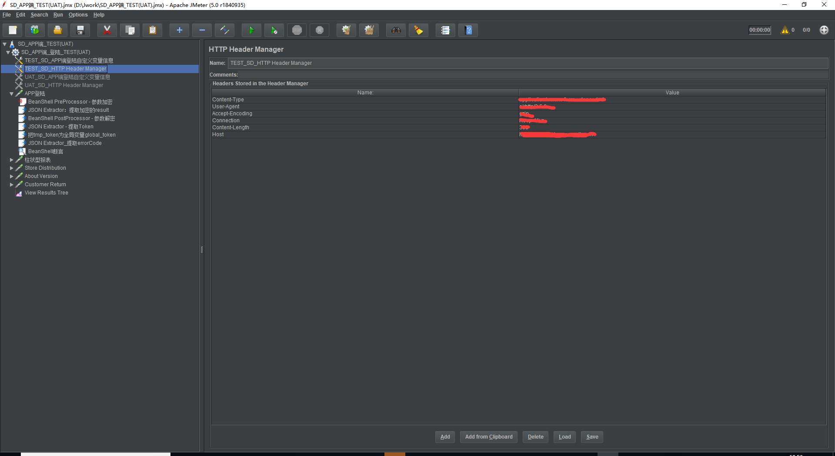Select TEST_SD_APP端登陆自定义变量信息 tree item
This screenshot has height=456, width=835.
tap(69, 60)
